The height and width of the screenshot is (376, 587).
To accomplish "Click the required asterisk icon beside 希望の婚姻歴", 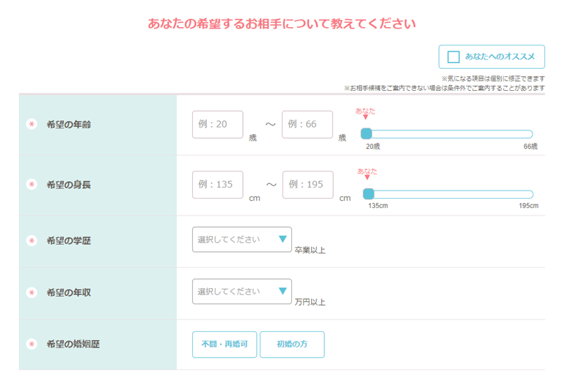I will [x=32, y=344].
